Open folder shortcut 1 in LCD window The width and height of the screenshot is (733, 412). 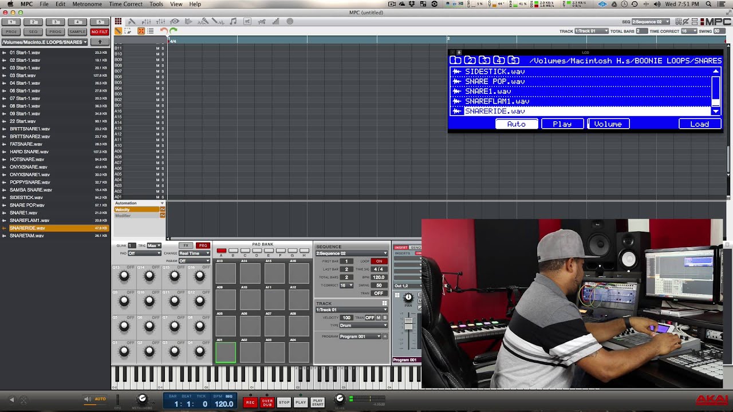tap(456, 60)
